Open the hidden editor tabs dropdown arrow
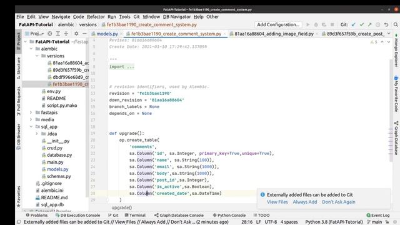This screenshot has height=225, width=400. [389, 34]
